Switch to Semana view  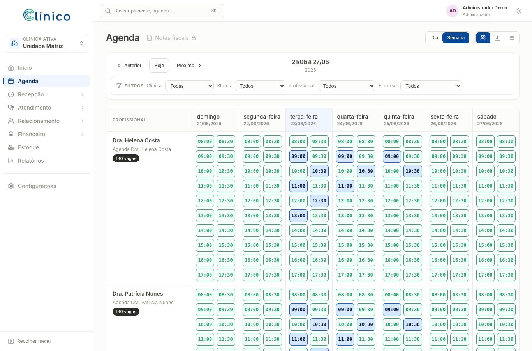point(456,38)
